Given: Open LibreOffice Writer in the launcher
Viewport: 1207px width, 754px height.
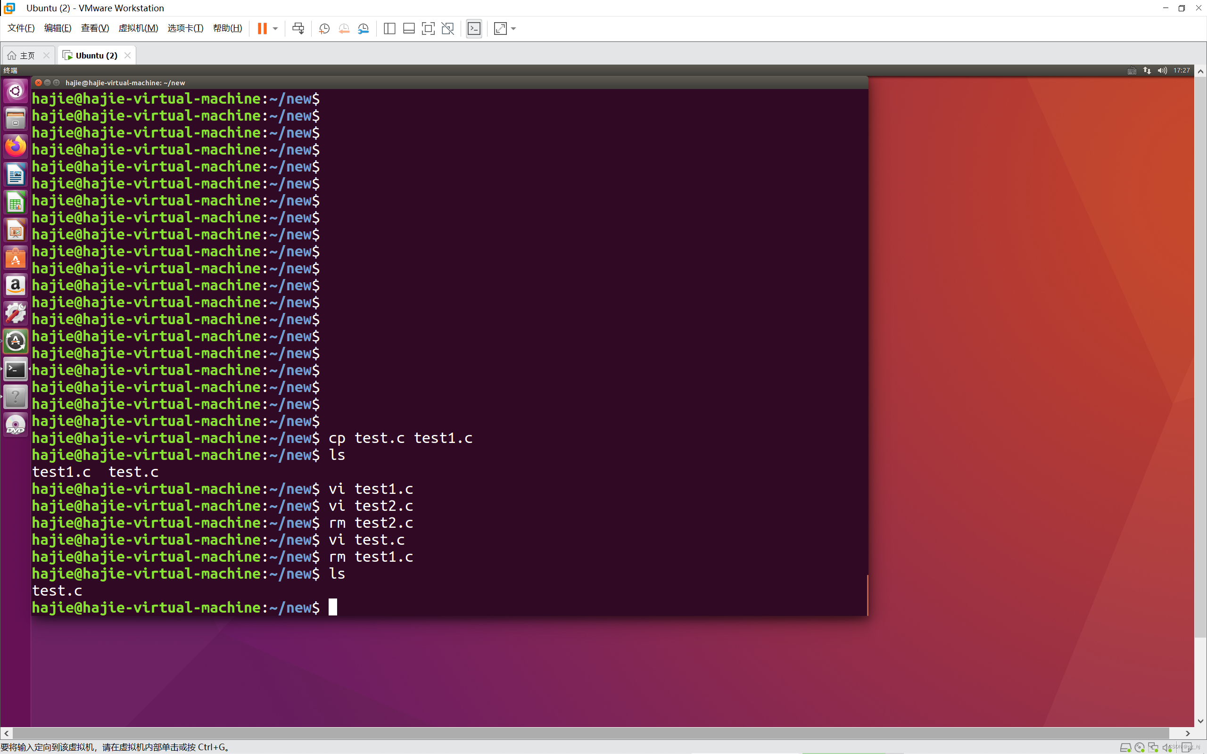Looking at the screenshot, I should coord(16,174).
